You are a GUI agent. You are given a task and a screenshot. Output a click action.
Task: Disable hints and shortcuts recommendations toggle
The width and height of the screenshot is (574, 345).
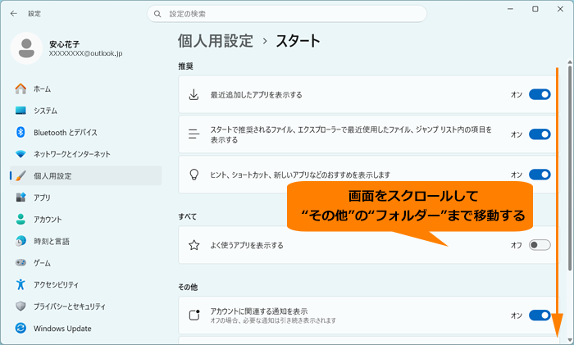click(x=540, y=175)
